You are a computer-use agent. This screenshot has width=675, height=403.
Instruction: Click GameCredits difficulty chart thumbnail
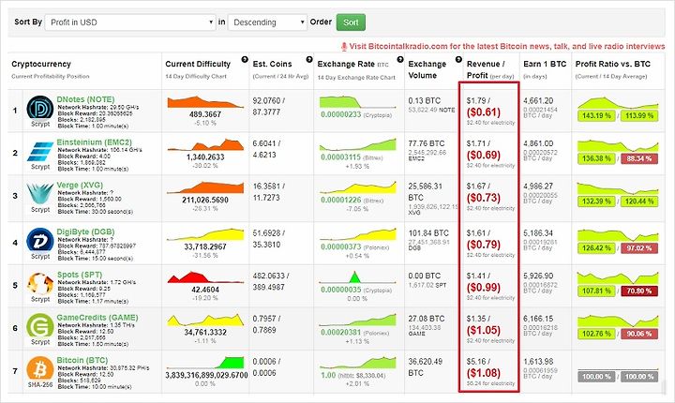[x=205, y=320]
